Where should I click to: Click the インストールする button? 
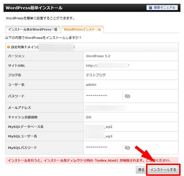[x=163, y=170]
